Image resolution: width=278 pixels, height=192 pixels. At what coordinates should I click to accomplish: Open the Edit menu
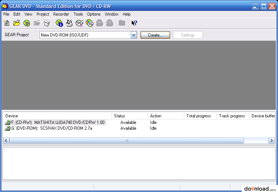(17, 14)
